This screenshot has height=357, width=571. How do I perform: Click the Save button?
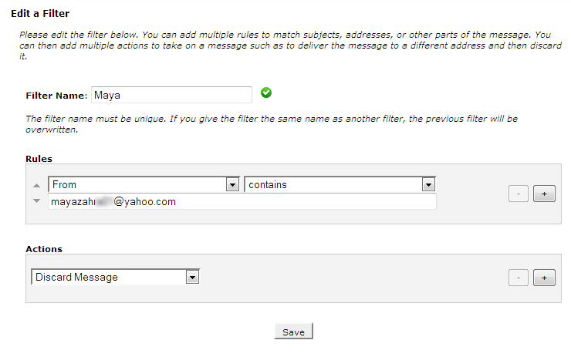(x=293, y=331)
